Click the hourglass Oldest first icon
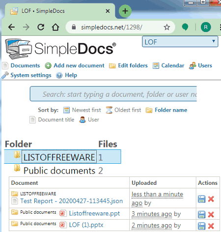The image size is (221, 232). pyautogui.click(x=109, y=110)
